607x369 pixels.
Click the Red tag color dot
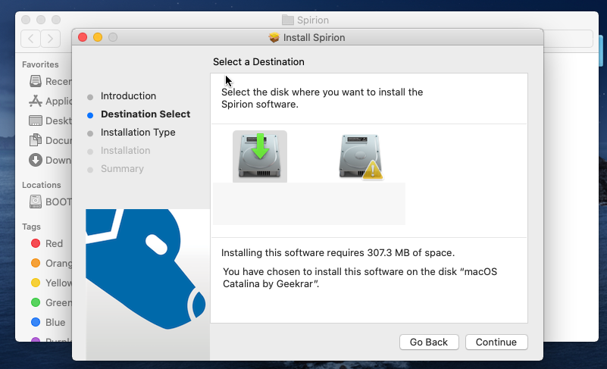[35, 244]
